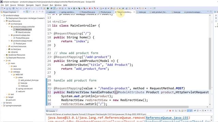Viewport: 218px width, 122px height.
Task: Open the Source menu
Action: point(13,5)
